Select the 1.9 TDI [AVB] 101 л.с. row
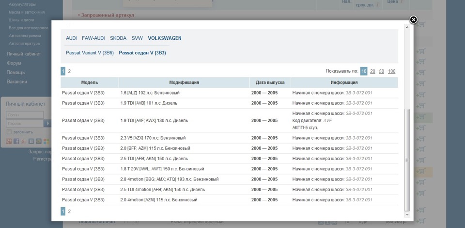 (229, 103)
